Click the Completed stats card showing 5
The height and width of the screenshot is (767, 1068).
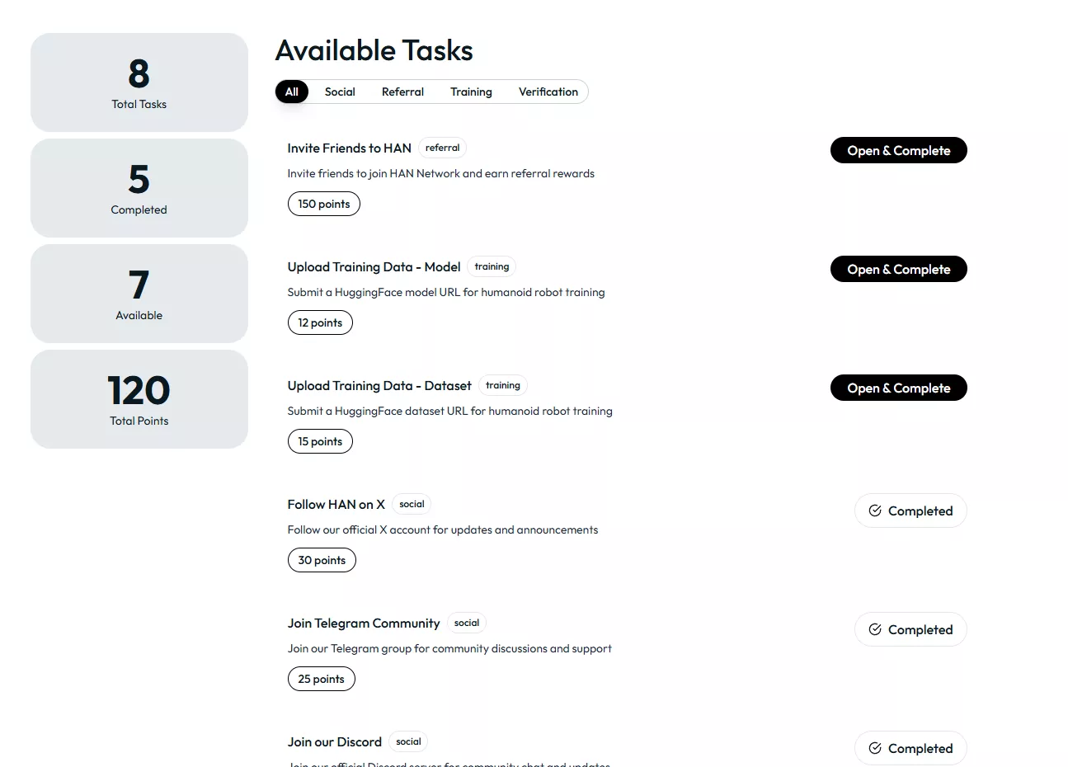click(x=139, y=188)
